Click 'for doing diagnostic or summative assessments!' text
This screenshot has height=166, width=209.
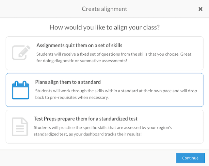82,61
